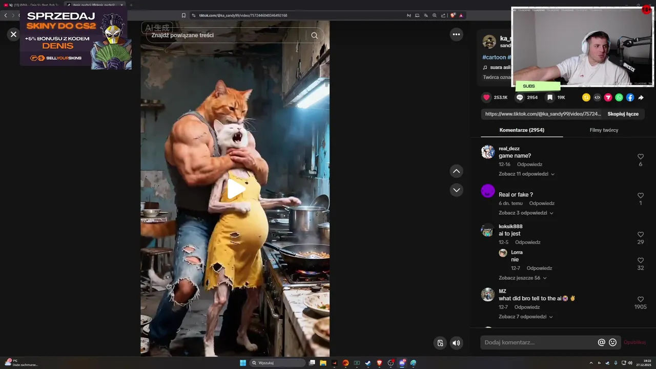Like MZ's comment with 1905 likes
This screenshot has width=656, height=369.
click(641, 299)
